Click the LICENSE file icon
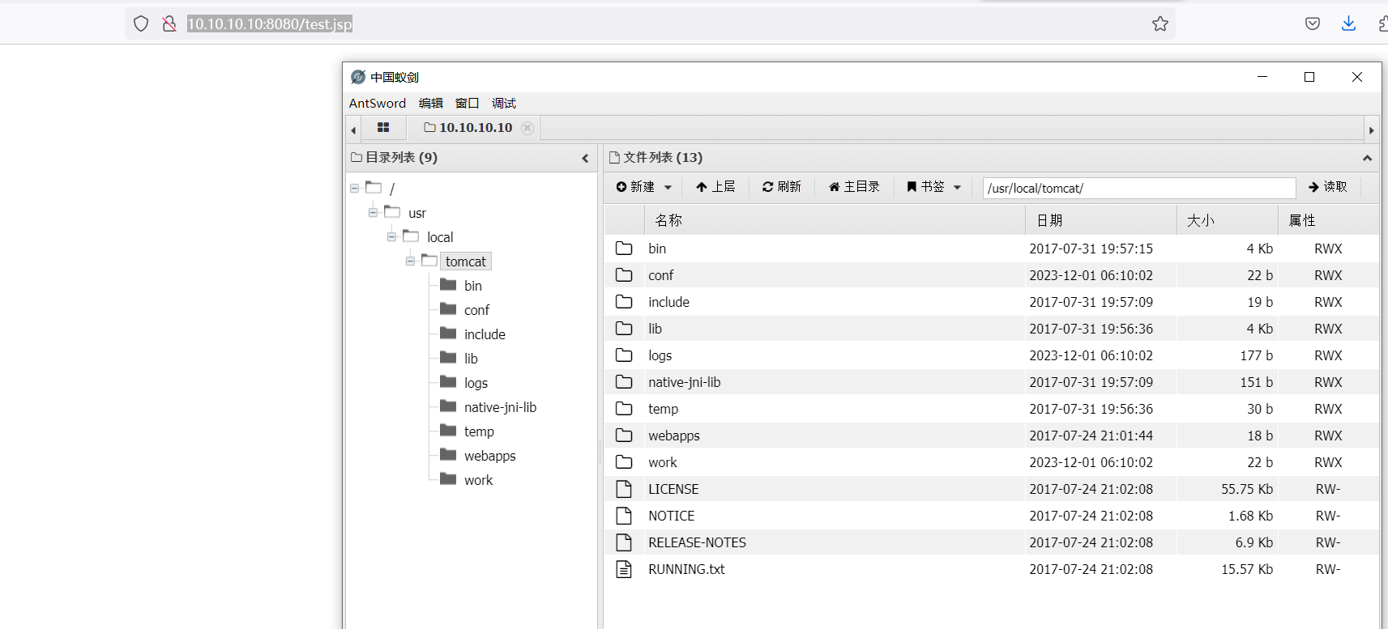Image resolution: width=1388 pixels, height=629 pixels. [x=624, y=489]
